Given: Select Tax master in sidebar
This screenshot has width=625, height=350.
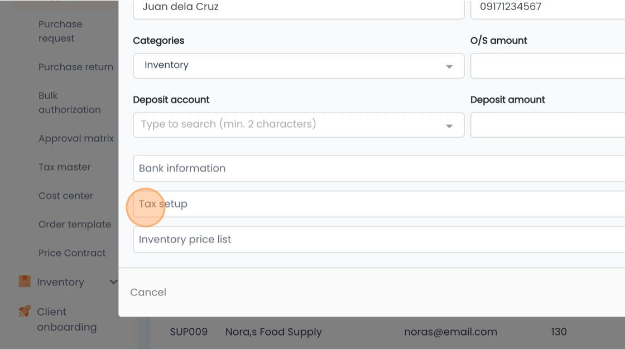Looking at the screenshot, I should (x=65, y=167).
